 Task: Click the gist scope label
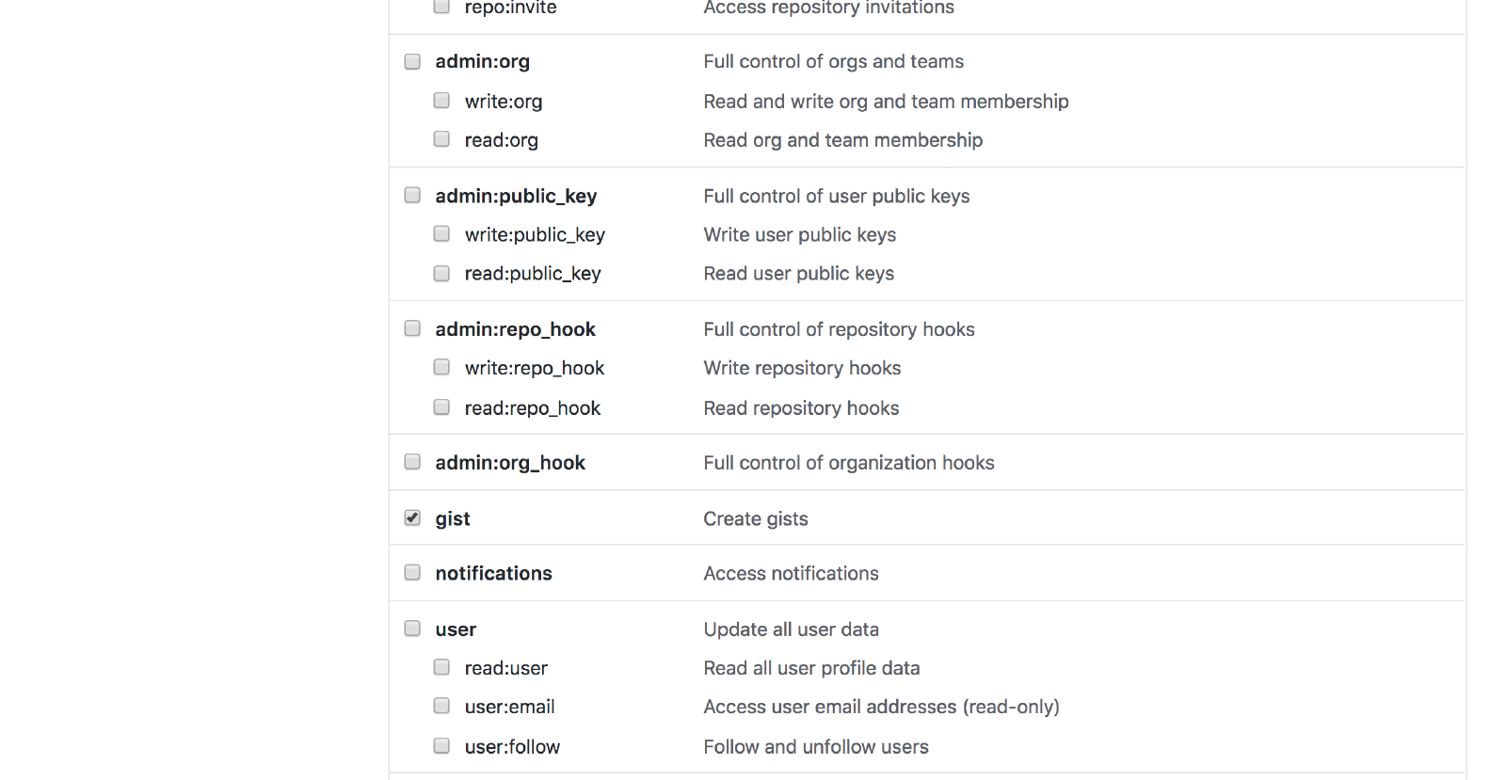click(453, 519)
